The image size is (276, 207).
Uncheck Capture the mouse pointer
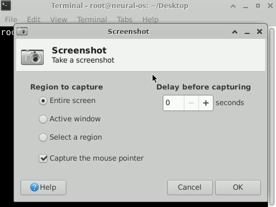point(43,158)
